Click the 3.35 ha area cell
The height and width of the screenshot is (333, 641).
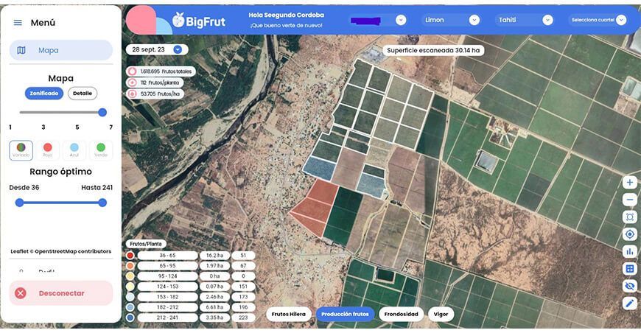coord(214,318)
